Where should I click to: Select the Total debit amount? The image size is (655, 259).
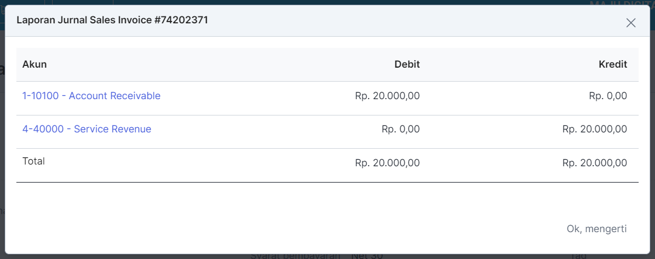click(x=387, y=163)
